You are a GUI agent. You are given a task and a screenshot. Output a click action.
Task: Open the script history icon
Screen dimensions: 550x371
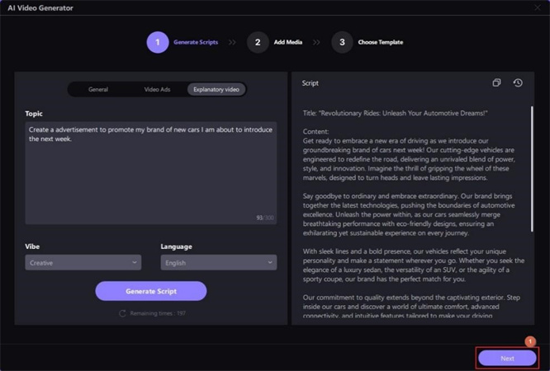click(518, 83)
